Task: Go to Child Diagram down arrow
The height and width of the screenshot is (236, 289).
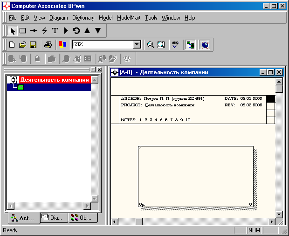Action: click(x=98, y=31)
